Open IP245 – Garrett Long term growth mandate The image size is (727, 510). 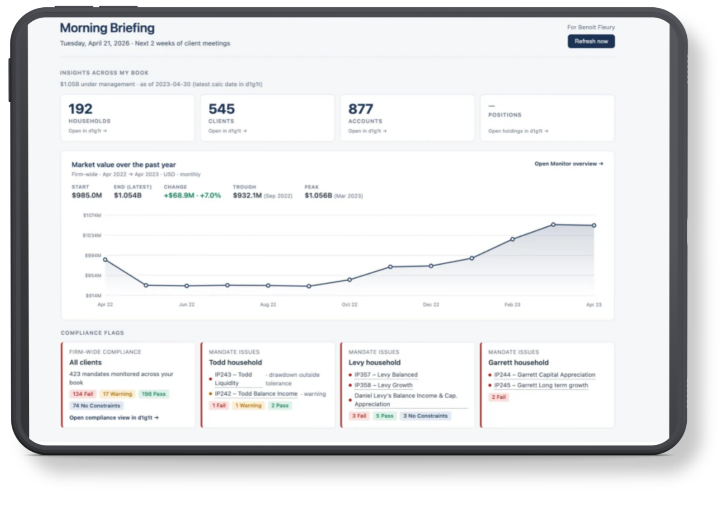(x=541, y=385)
